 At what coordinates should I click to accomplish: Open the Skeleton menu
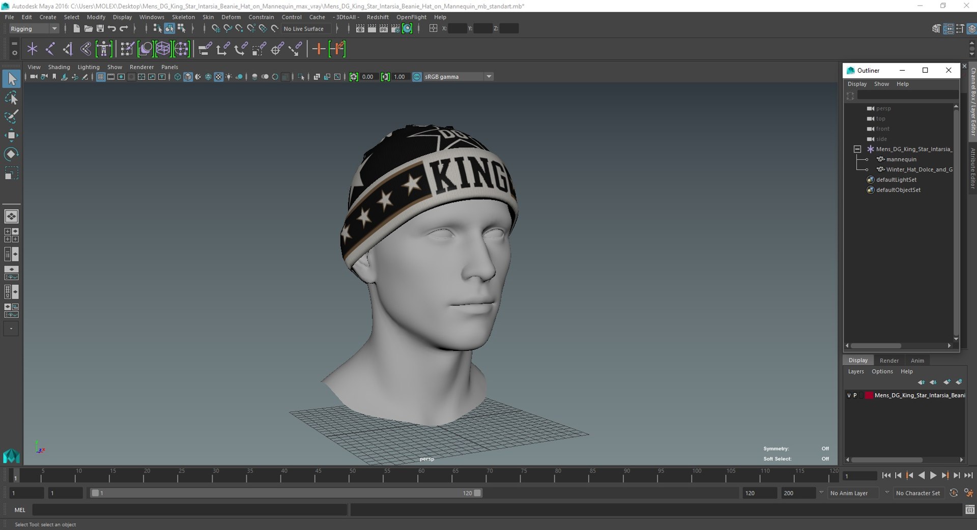(x=183, y=17)
